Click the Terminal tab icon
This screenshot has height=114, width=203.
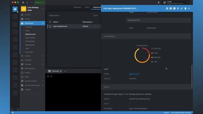click(49, 71)
